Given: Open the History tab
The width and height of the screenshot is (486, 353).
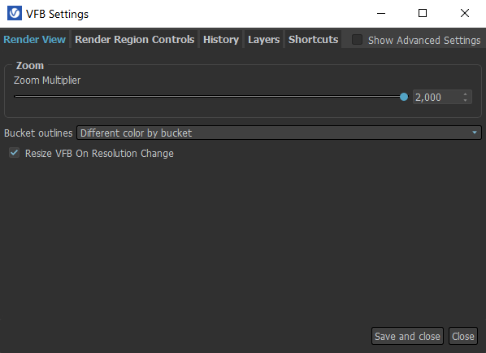Looking at the screenshot, I should 221,39.
